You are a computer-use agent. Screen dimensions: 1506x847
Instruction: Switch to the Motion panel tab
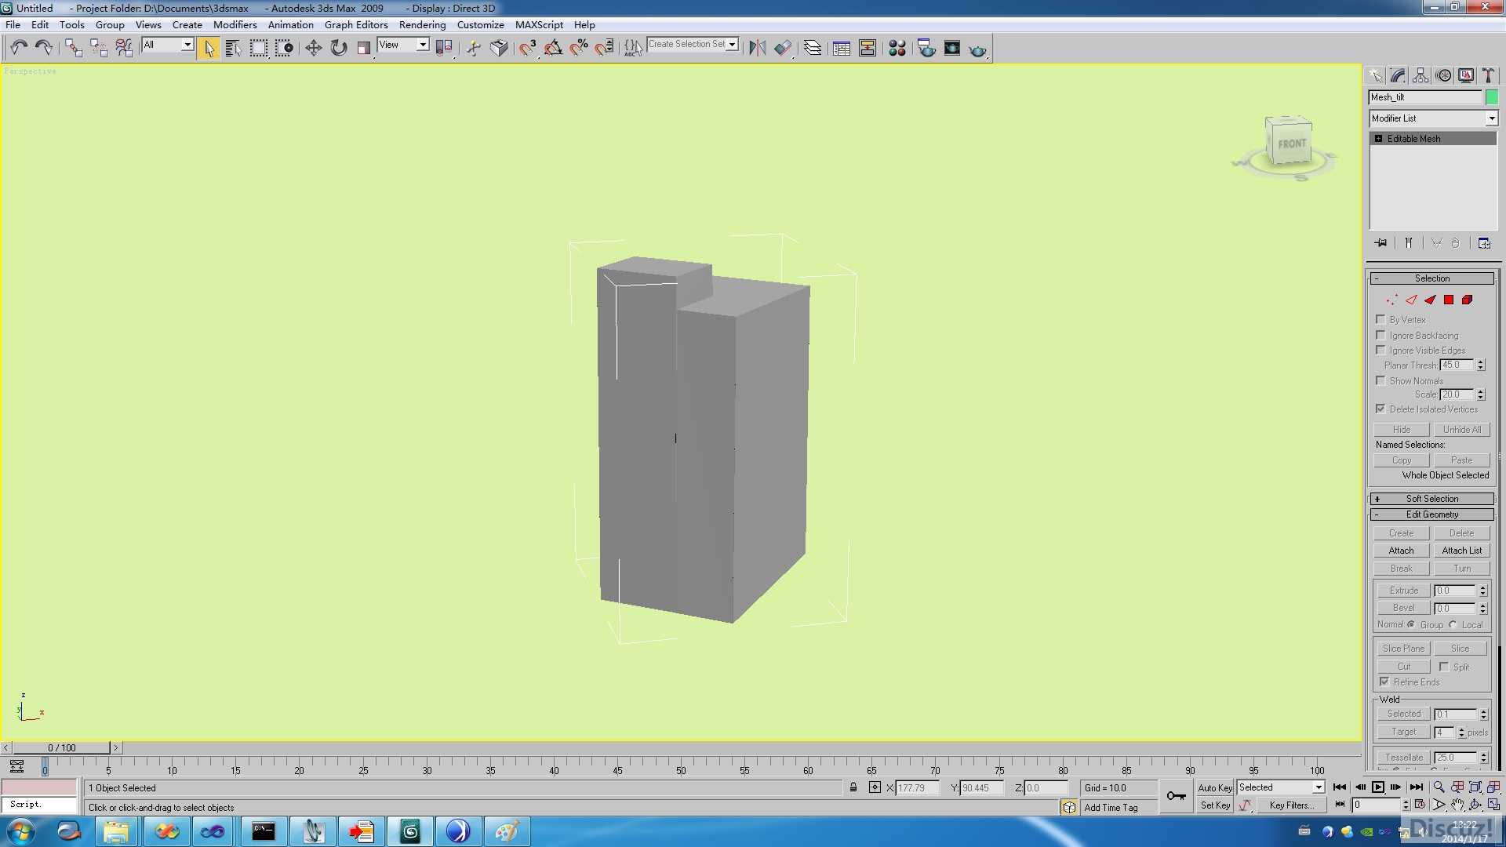tap(1443, 75)
